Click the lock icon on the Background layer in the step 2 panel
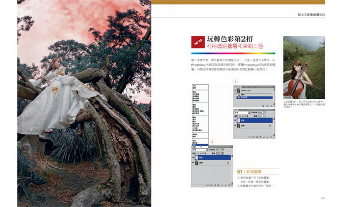The width and height of the screenshot is (341, 207). click(228, 163)
